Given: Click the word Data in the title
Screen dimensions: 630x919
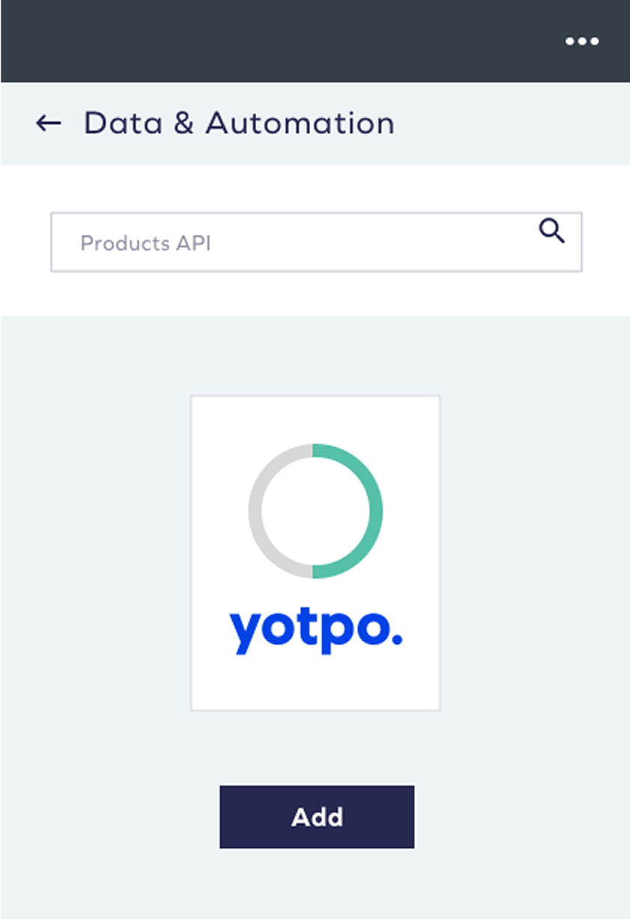Looking at the screenshot, I should pos(123,123).
